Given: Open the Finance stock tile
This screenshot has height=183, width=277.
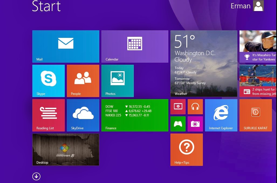Looking at the screenshot, I should click(135, 115).
